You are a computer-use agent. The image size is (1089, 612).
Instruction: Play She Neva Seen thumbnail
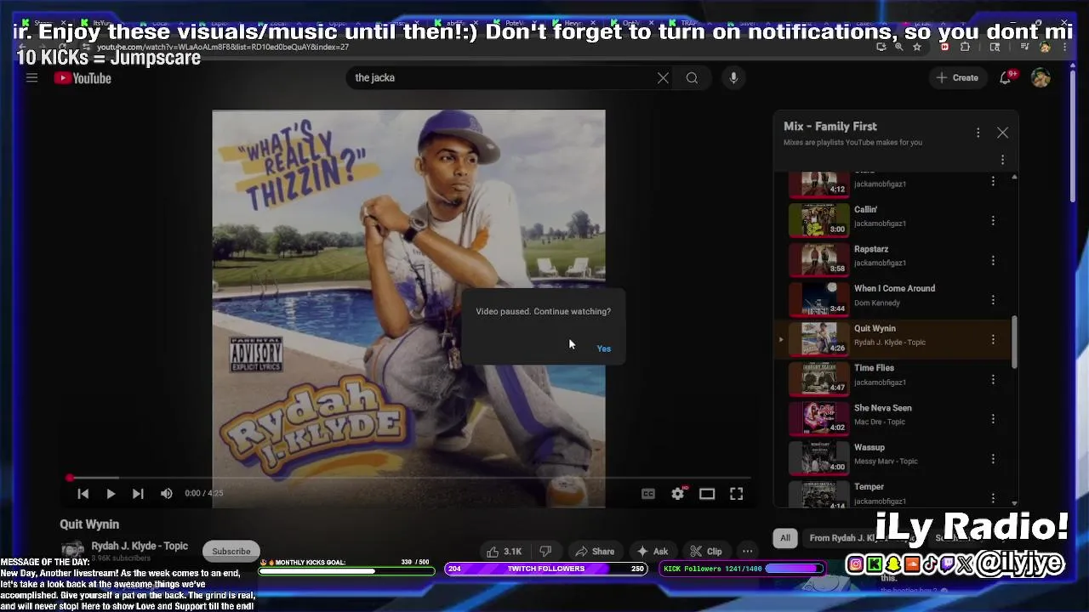pos(819,418)
